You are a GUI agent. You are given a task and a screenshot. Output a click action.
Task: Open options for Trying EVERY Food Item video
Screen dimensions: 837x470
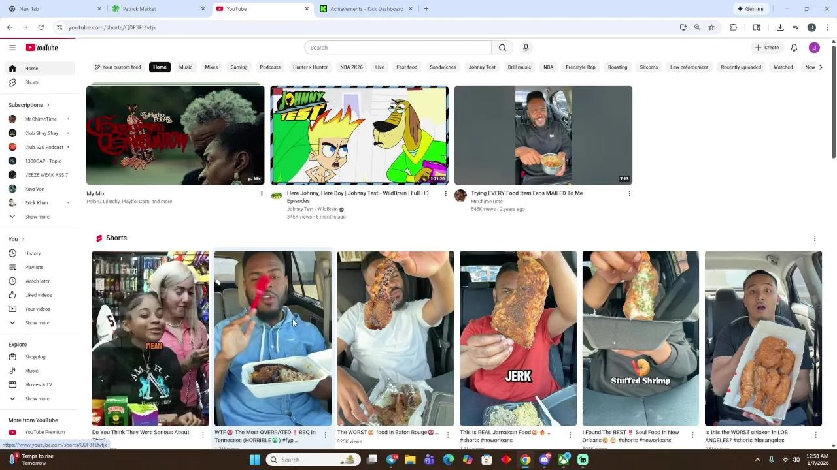point(630,194)
